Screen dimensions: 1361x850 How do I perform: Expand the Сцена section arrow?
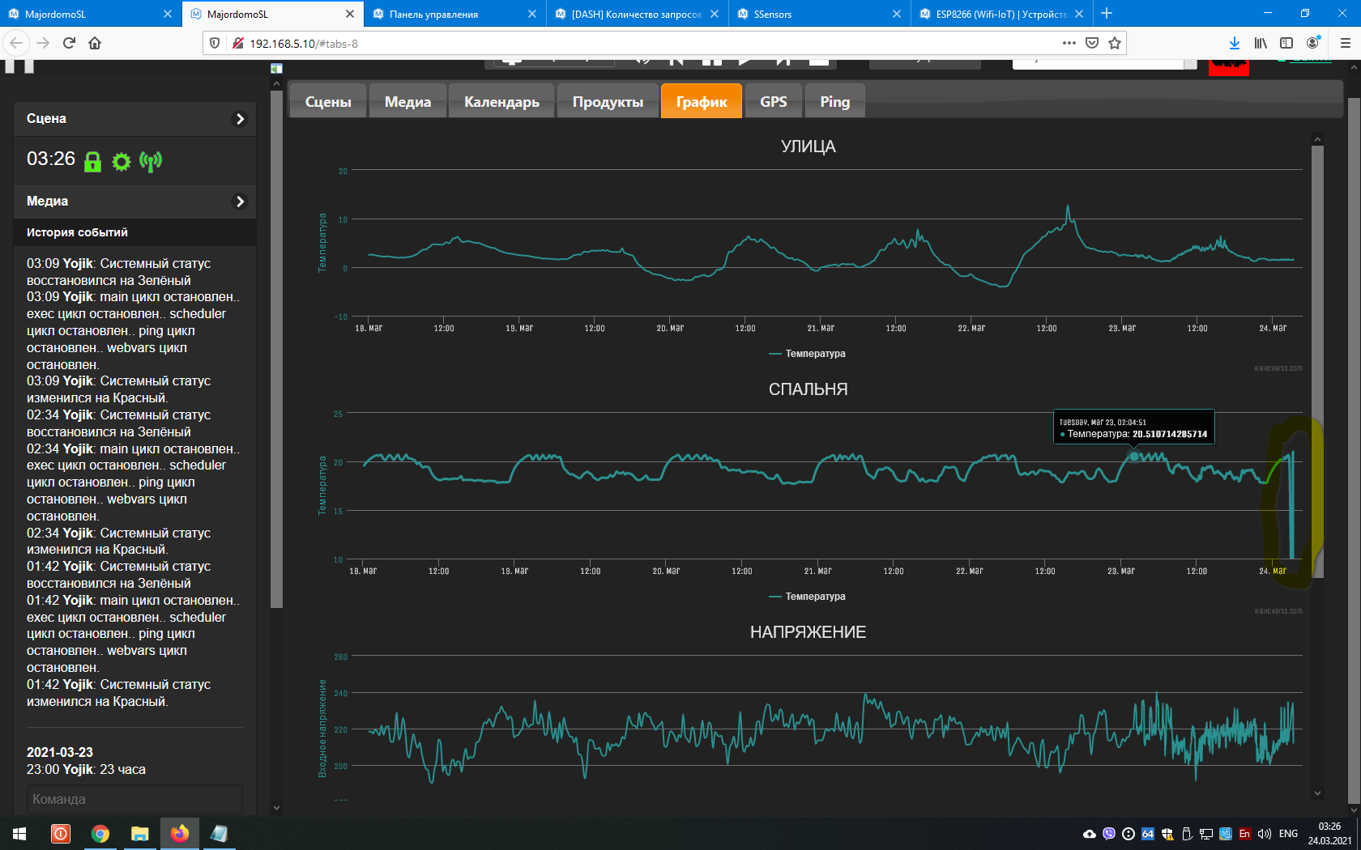point(240,119)
